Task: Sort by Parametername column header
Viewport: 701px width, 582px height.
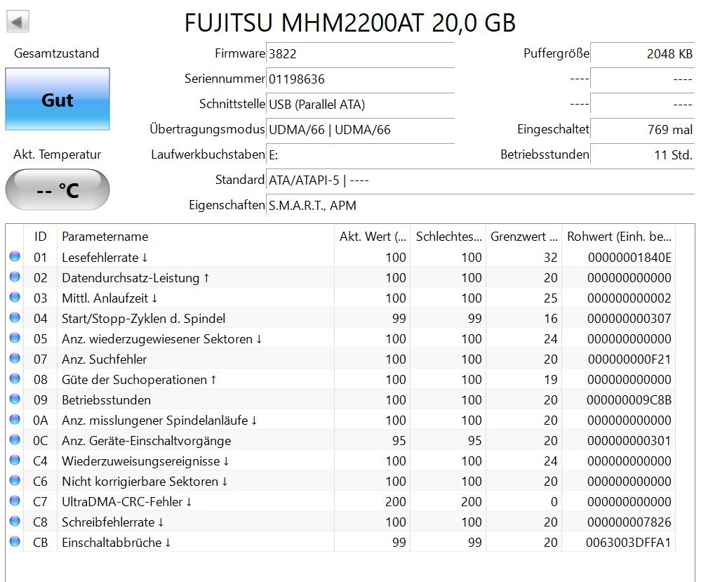Action: (196, 237)
